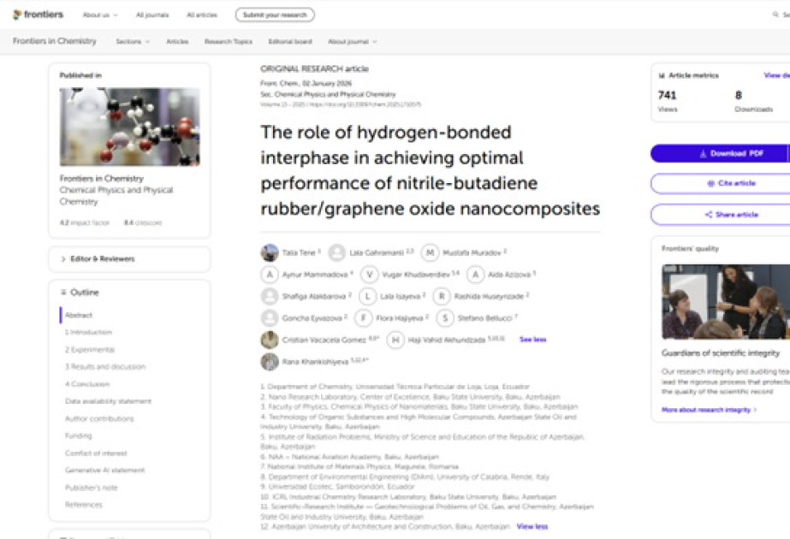This screenshot has width=790, height=539.
Task: Jump to Publisher's note section
Action: 91,488
